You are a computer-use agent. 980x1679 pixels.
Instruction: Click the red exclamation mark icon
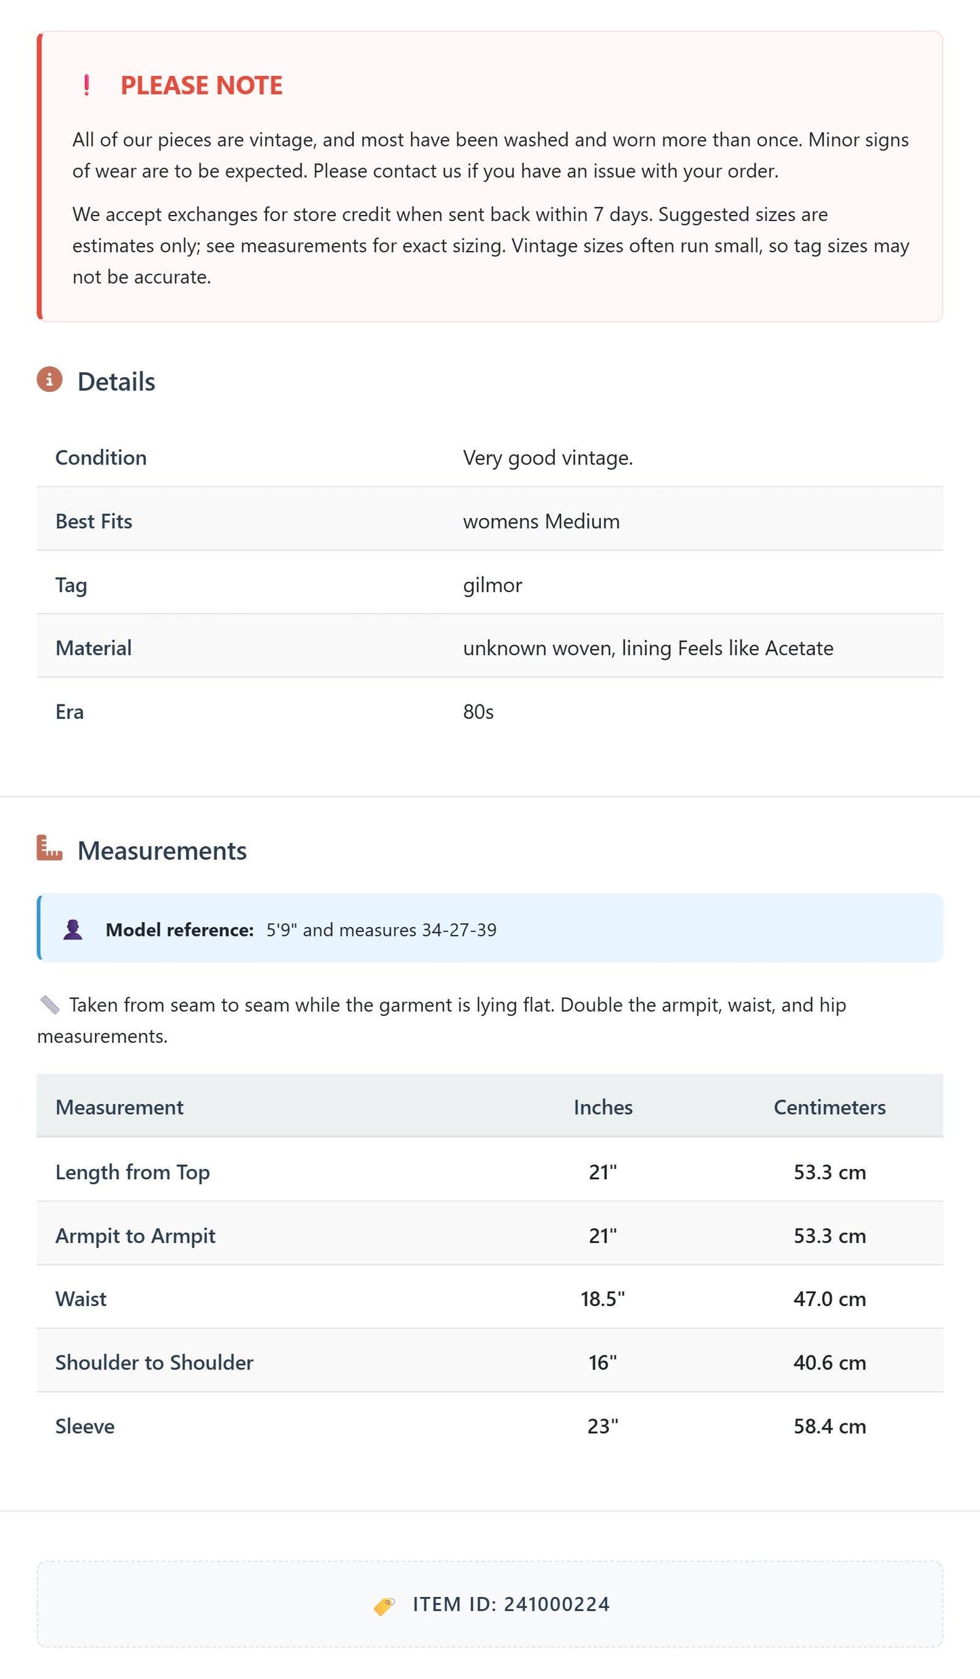click(x=86, y=85)
